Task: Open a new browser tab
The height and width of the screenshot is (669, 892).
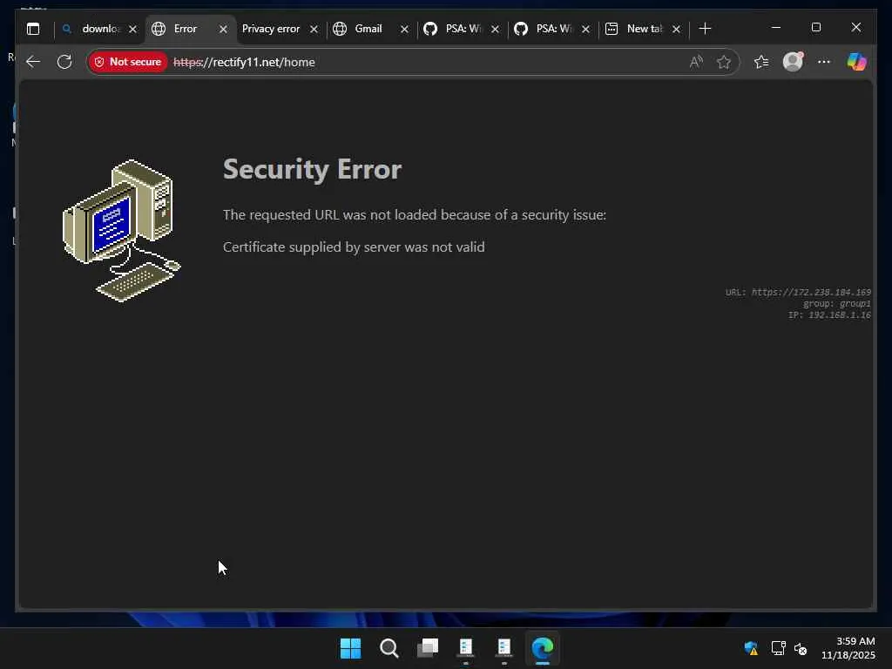Action: (705, 29)
